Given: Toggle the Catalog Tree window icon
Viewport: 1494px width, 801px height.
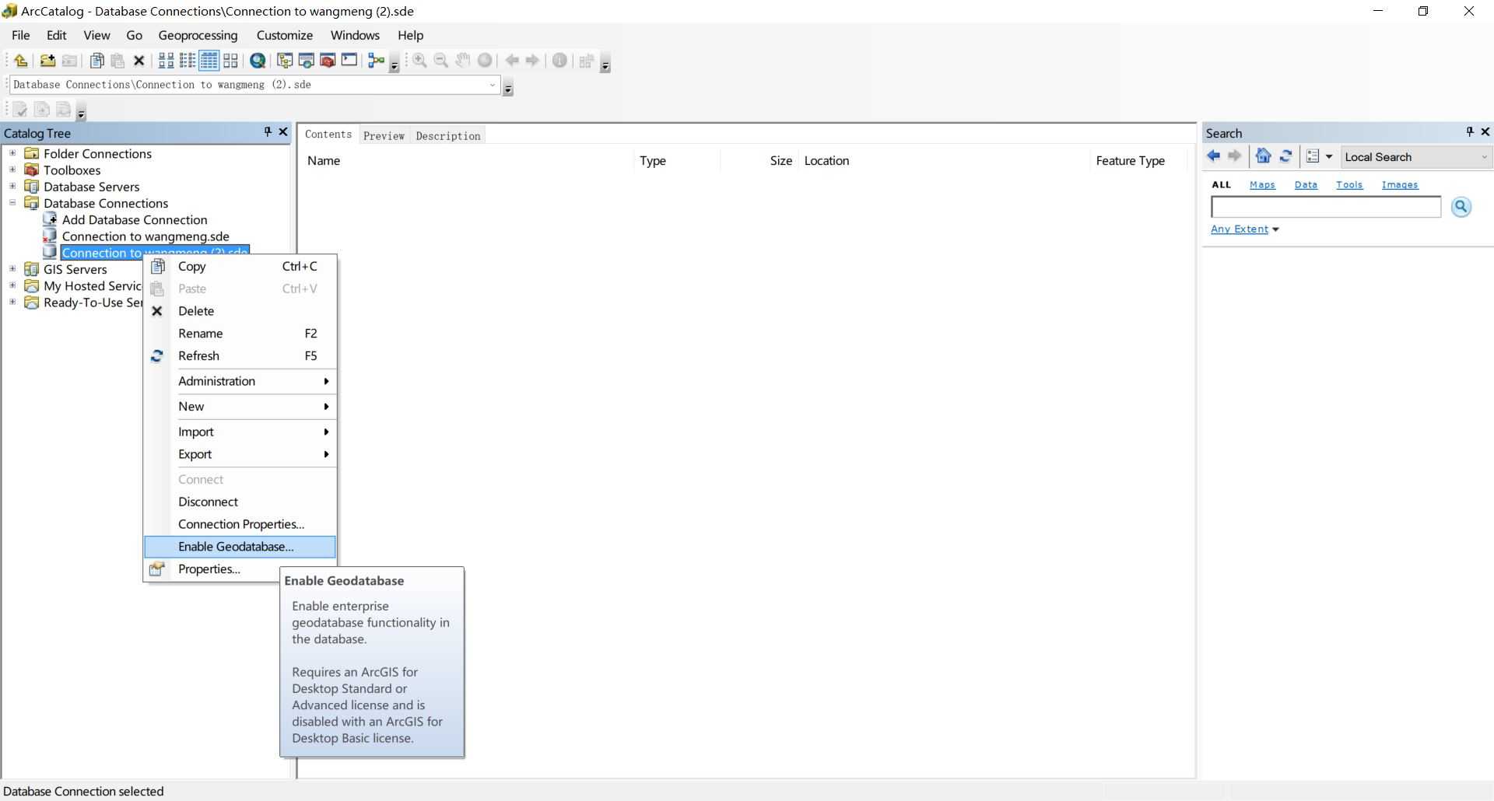Looking at the screenshot, I should pos(285,61).
